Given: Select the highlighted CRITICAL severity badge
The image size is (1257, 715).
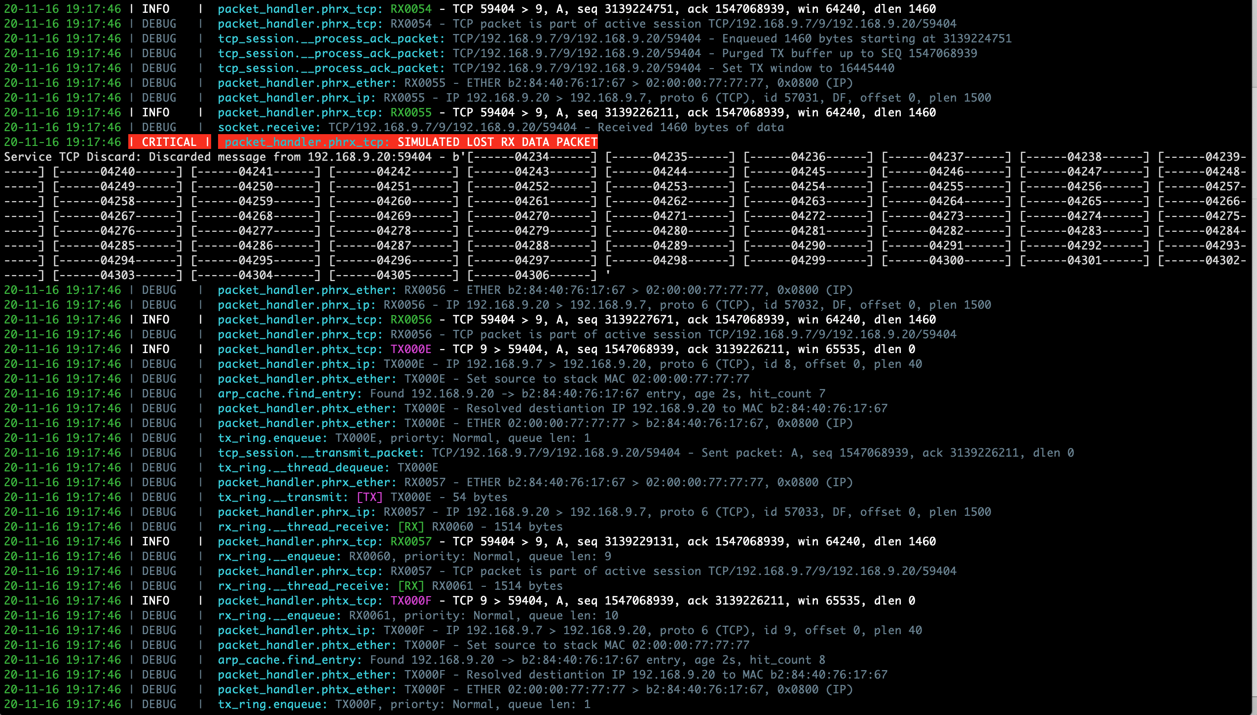Looking at the screenshot, I should pos(170,142).
